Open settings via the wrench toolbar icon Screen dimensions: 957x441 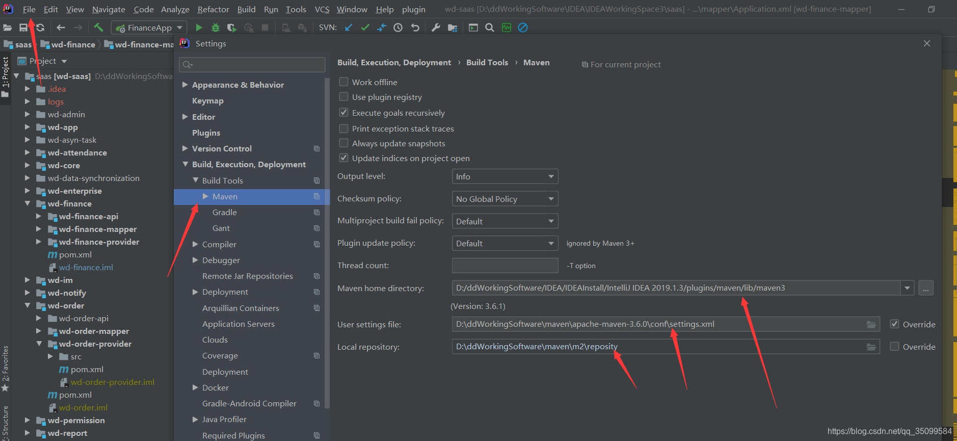tap(436, 28)
